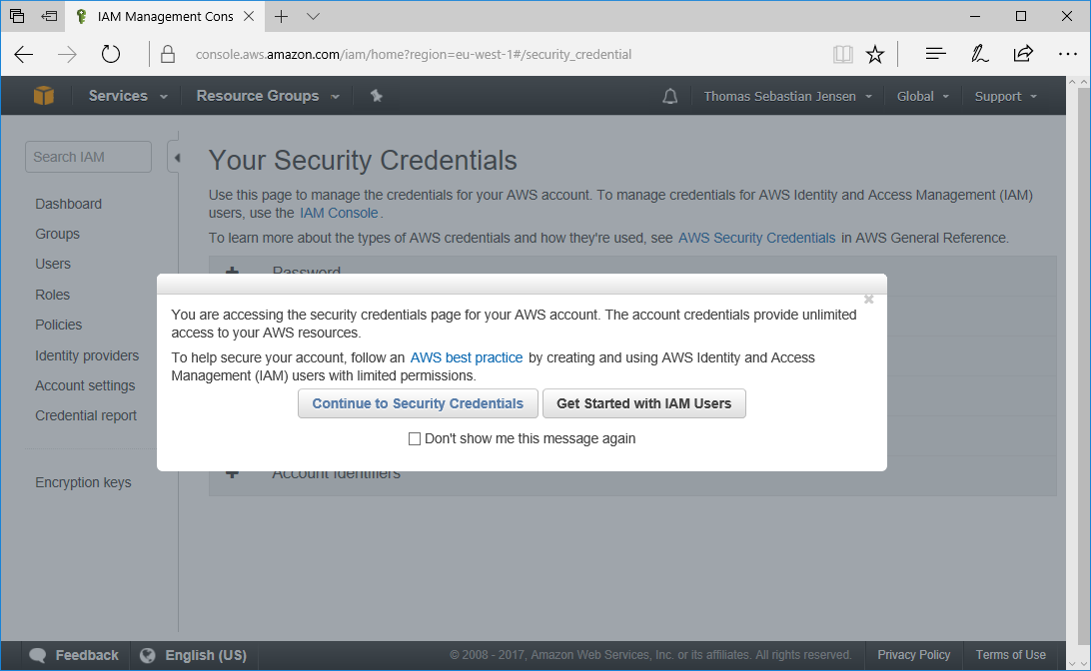The image size is (1091, 671).
Task: Open the Global region dropdown
Action: [x=922, y=97]
